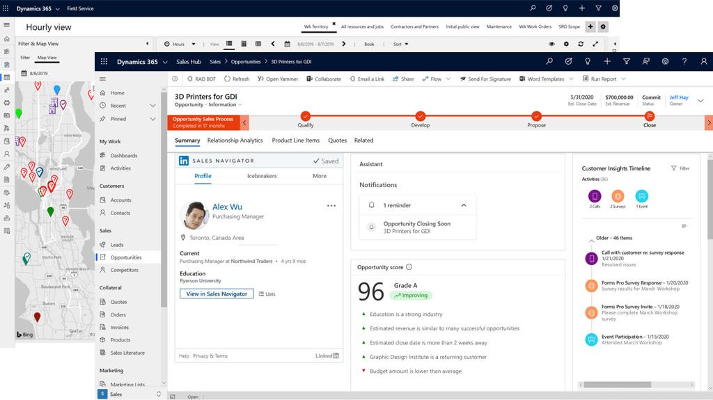This screenshot has width=713, height=400.
Task: Open the Dynamics 365 app launcher waffle
Action: [x=104, y=62]
